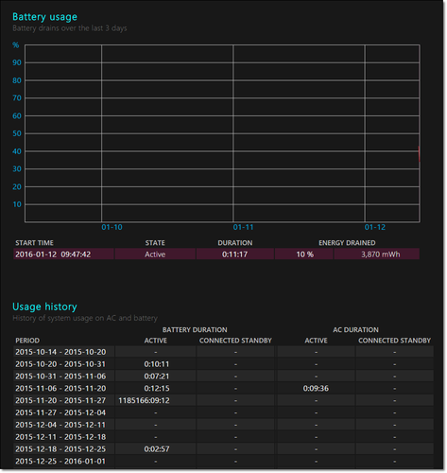This screenshot has height=473, width=447.
Task: Click the 01-10 date axis label
Action: pos(112,227)
